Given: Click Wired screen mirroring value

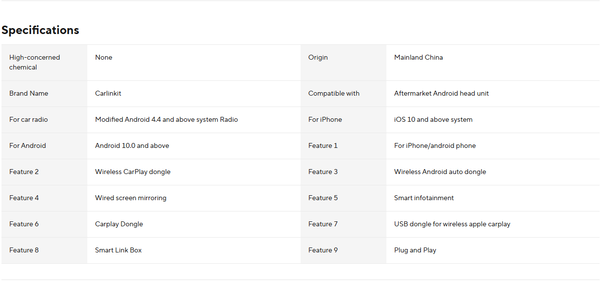Looking at the screenshot, I should (131, 198).
